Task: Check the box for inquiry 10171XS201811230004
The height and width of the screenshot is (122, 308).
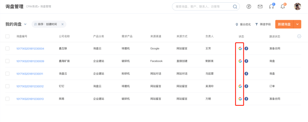Action: pyautogui.click(x=8, y=48)
